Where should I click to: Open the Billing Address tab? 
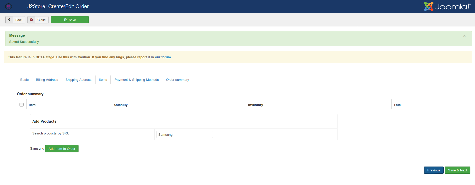pyautogui.click(x=47, y=80)
